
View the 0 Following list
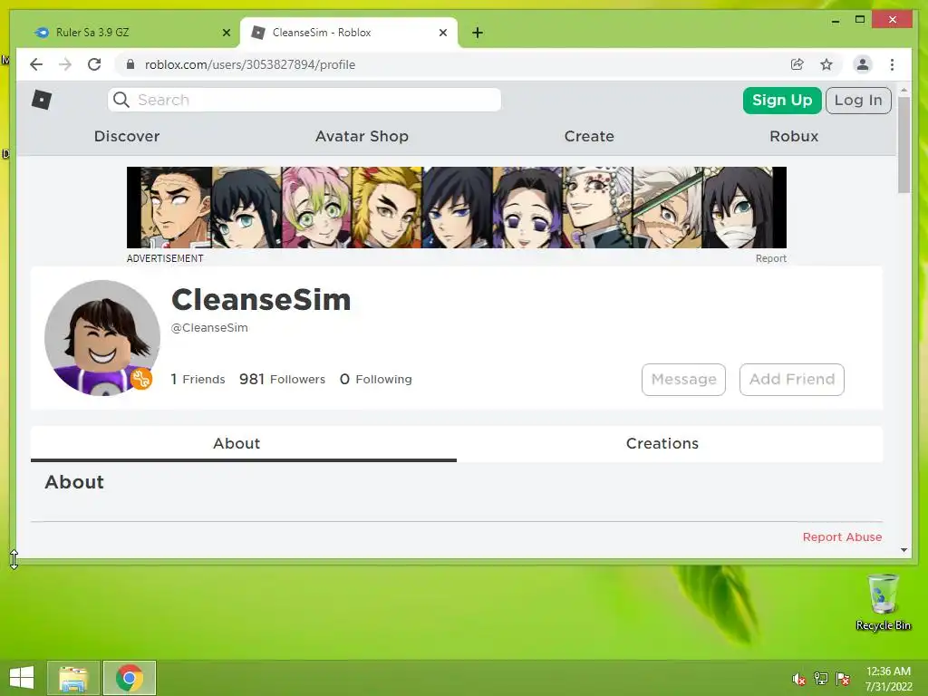(x=376, y=379)
